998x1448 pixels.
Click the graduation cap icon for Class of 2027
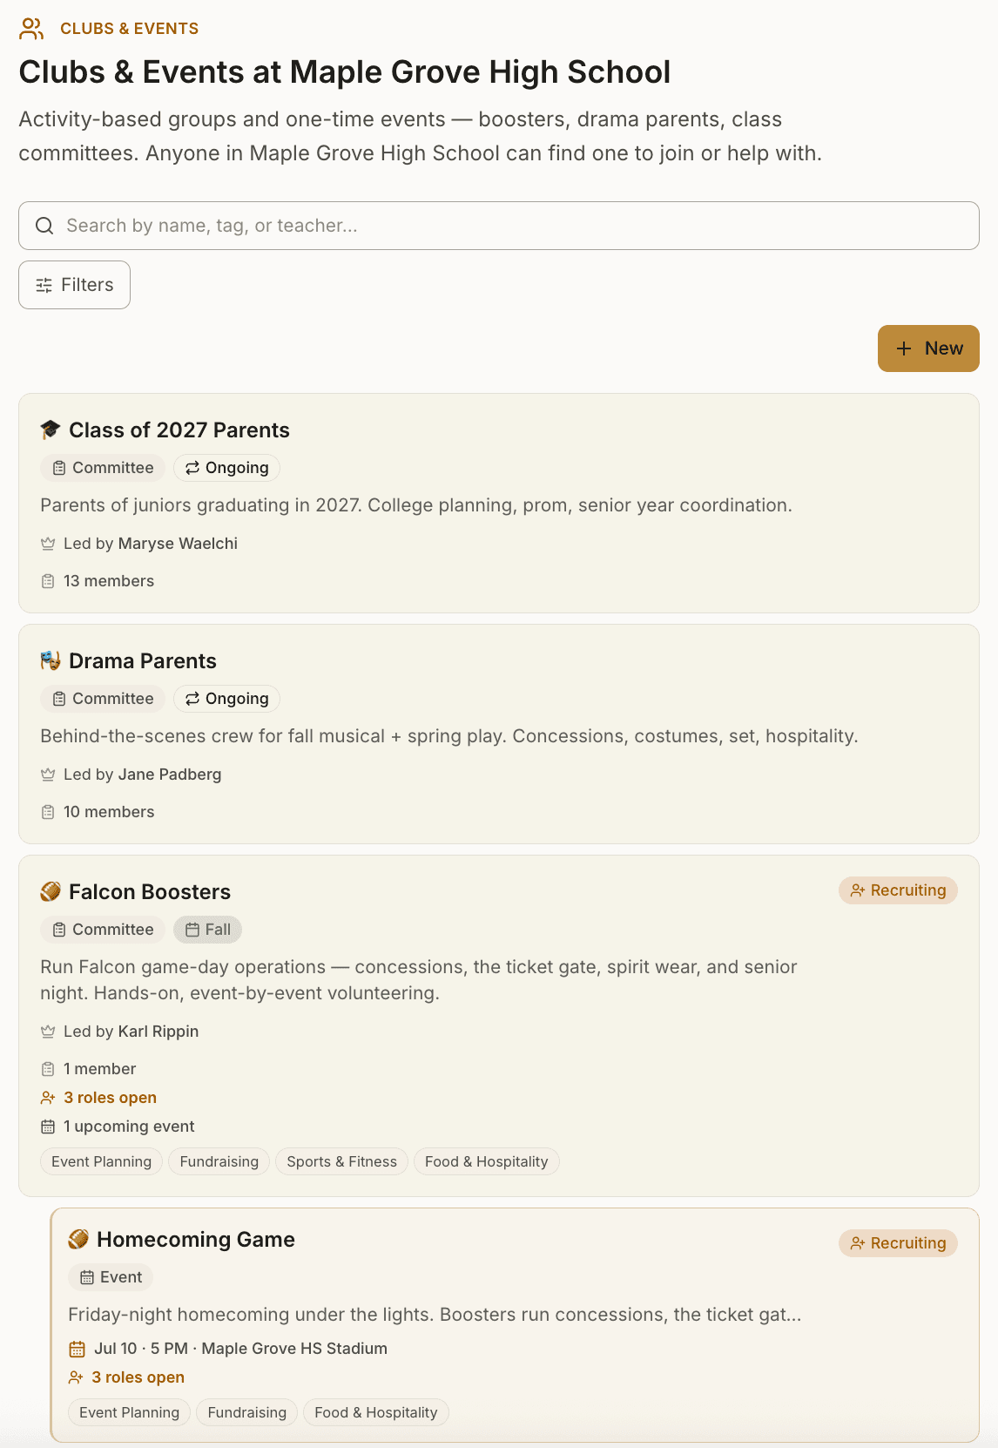(x=51, y=430)
